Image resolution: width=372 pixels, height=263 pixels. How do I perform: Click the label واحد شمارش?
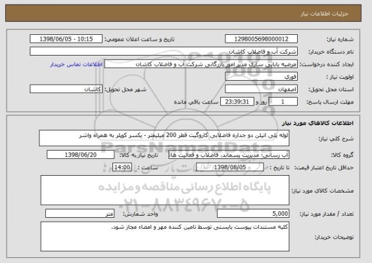(140, 214)
